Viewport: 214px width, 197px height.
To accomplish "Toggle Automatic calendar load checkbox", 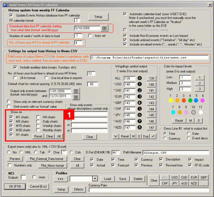I will (x=125, y=14).
